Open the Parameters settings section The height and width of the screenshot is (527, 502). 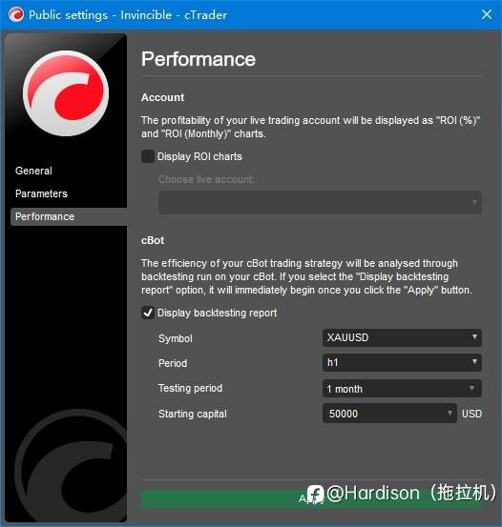pos(41,193)
